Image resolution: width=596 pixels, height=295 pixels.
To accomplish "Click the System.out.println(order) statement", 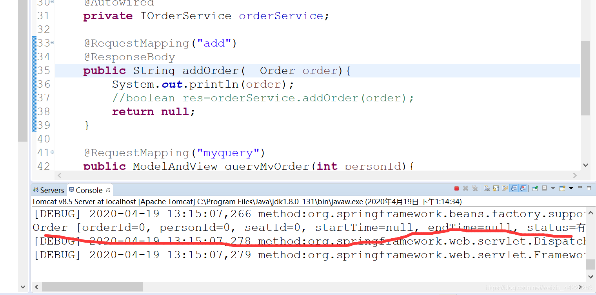I will 203,85.
